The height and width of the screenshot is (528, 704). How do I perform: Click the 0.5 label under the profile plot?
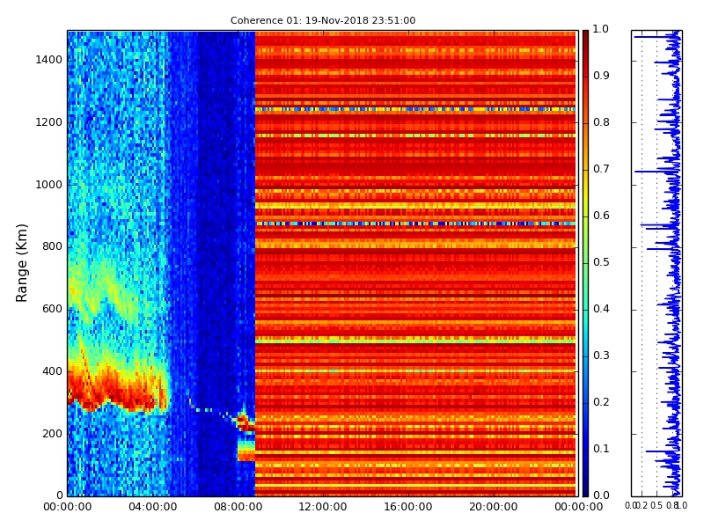[656, 506]
